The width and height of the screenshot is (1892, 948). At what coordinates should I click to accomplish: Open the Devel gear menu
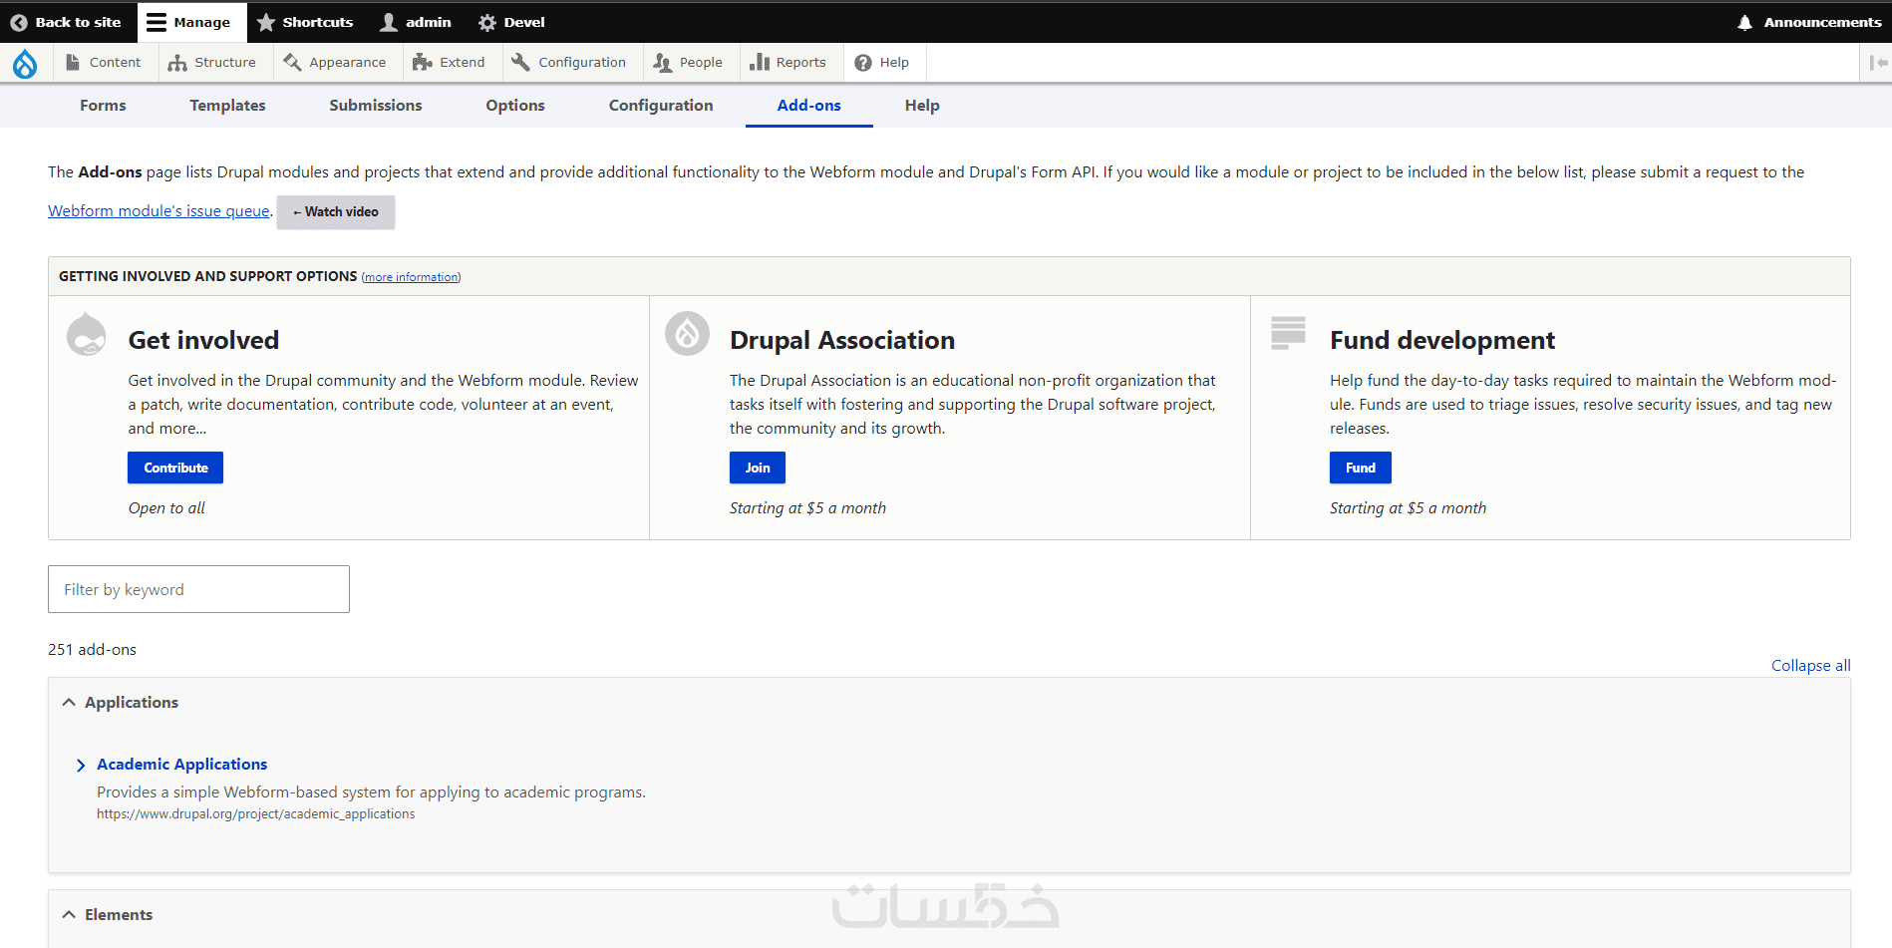click(x=511, y=22)
